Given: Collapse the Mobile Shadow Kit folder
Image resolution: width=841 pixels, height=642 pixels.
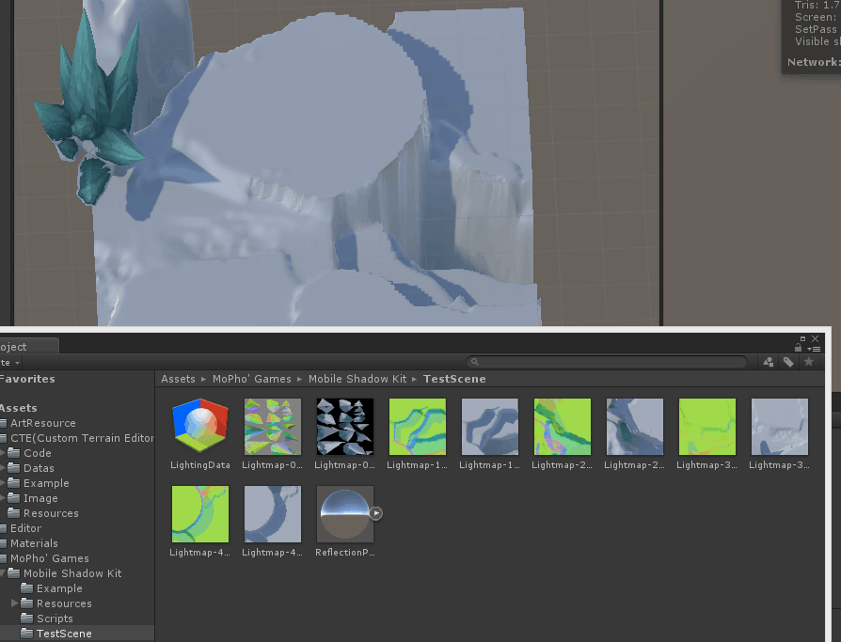Looking at the screenshot, I should [2, 572].
